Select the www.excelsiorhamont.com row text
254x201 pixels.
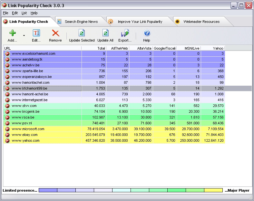[x=34, y=53]
